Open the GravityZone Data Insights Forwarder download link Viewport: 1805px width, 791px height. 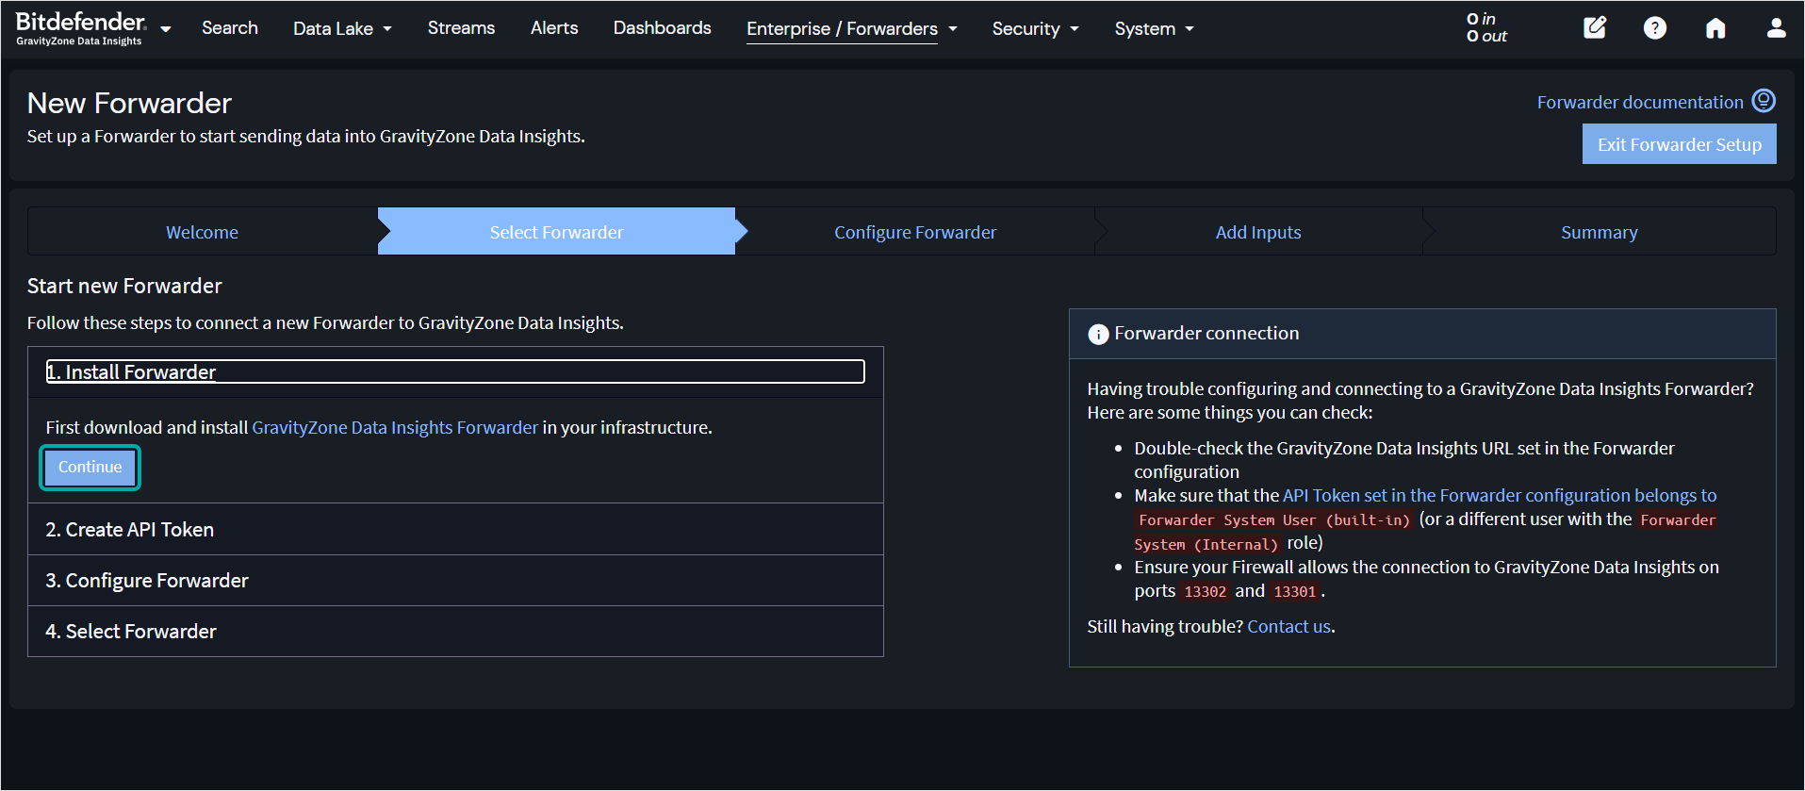395,427
